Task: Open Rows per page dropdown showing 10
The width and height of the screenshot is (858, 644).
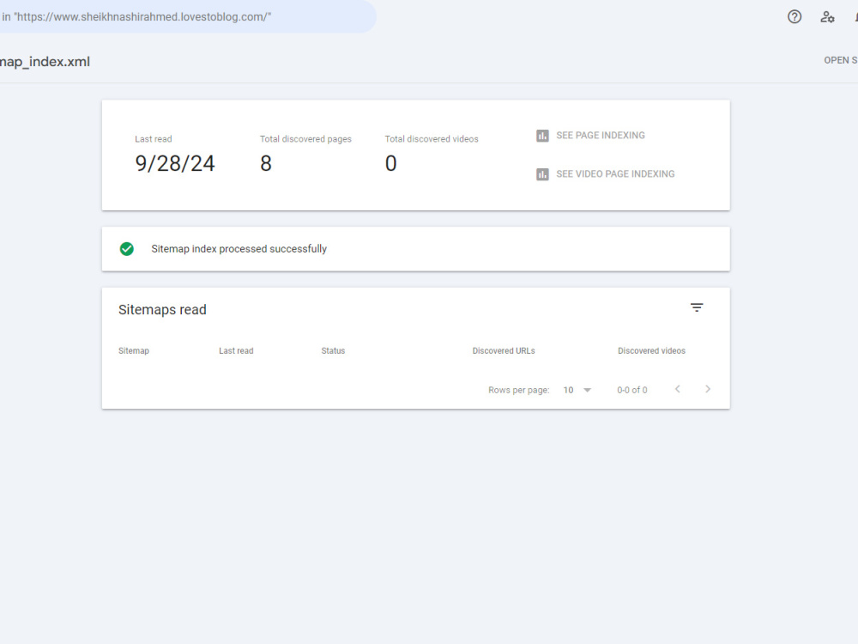Action: (x=577, y=390)
